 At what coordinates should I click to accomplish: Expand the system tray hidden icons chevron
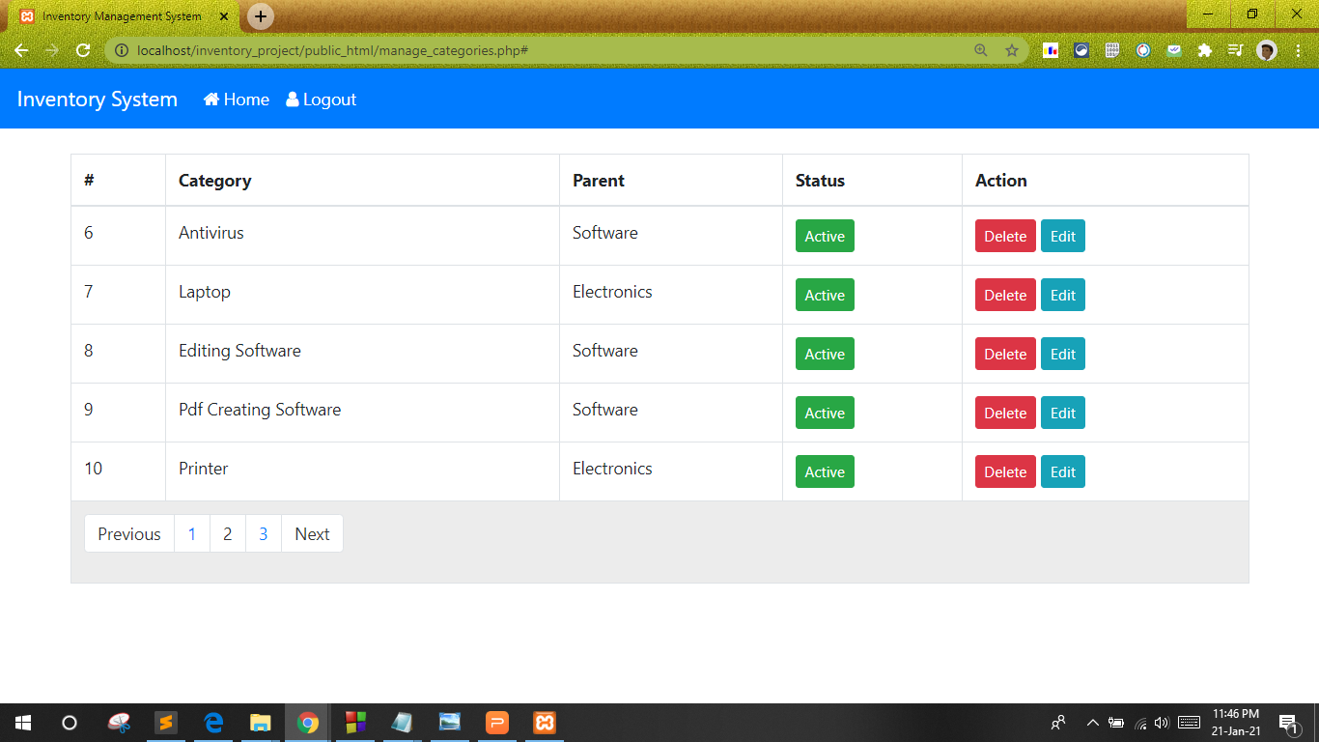pos(1091,722)
